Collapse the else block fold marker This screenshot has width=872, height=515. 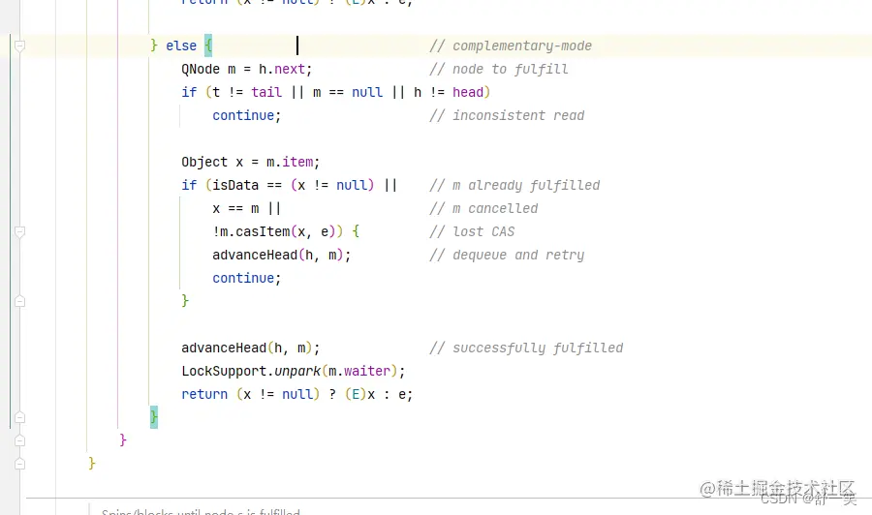tap(19, 45)
